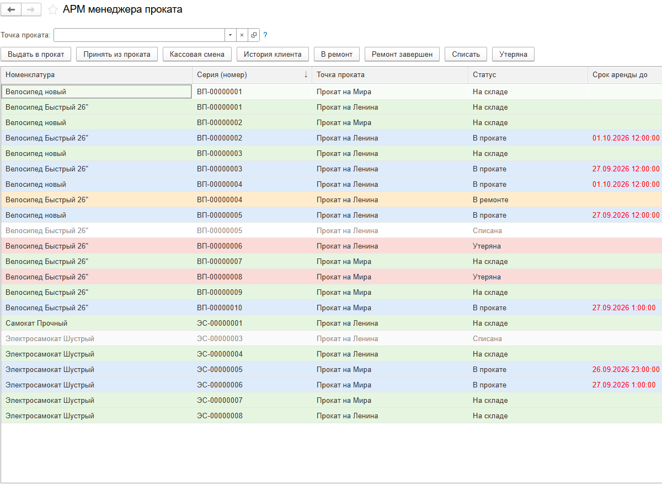This screenshot has height=496, width=662.
Task: Go forward using the right arrow button
Action: (x=31, y=10)
